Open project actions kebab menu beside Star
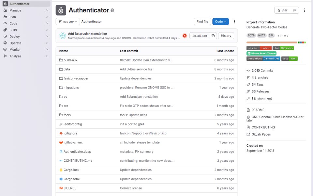This screenshot has height=196, width=313. coord(304,10)
